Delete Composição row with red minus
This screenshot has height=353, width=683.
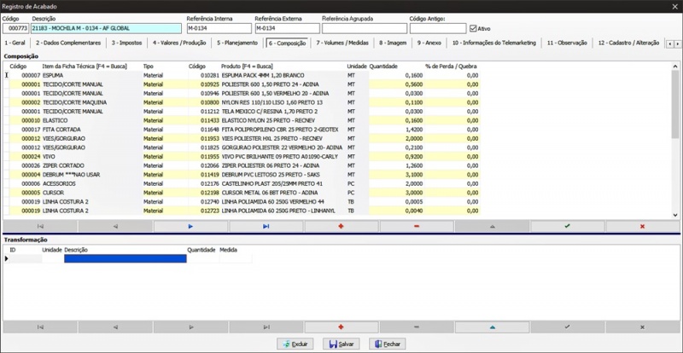pos(417,226)
